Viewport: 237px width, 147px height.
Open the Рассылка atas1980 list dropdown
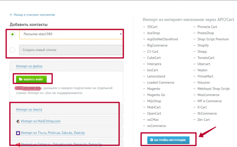(71, 34)
